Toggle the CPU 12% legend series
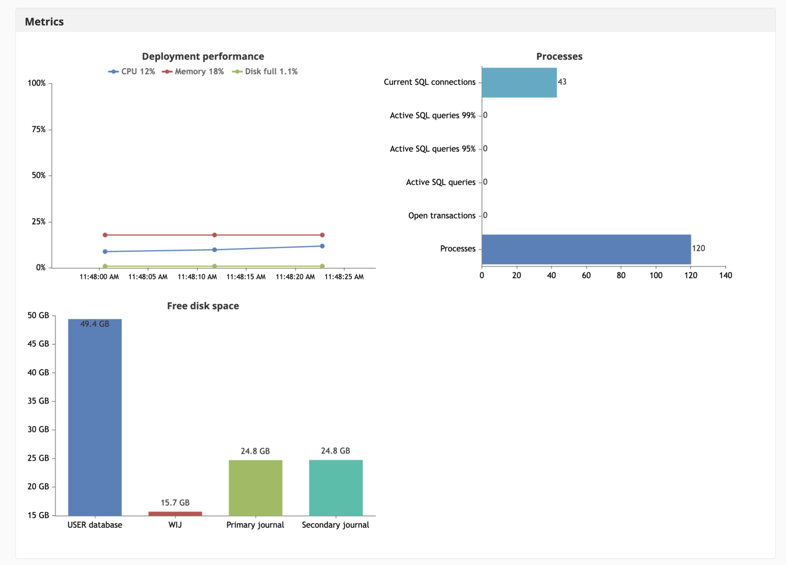786x565 pixels. 132,72
